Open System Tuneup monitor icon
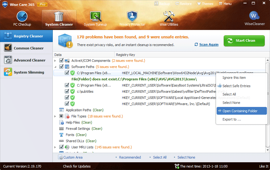Image resolution: width=270 pixels, height=170 pixels. click(95, 17)
